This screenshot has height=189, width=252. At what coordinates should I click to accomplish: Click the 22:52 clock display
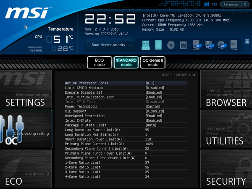coord(110,19)
